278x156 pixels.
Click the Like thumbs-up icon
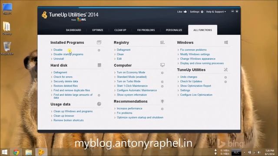point(185,12)
